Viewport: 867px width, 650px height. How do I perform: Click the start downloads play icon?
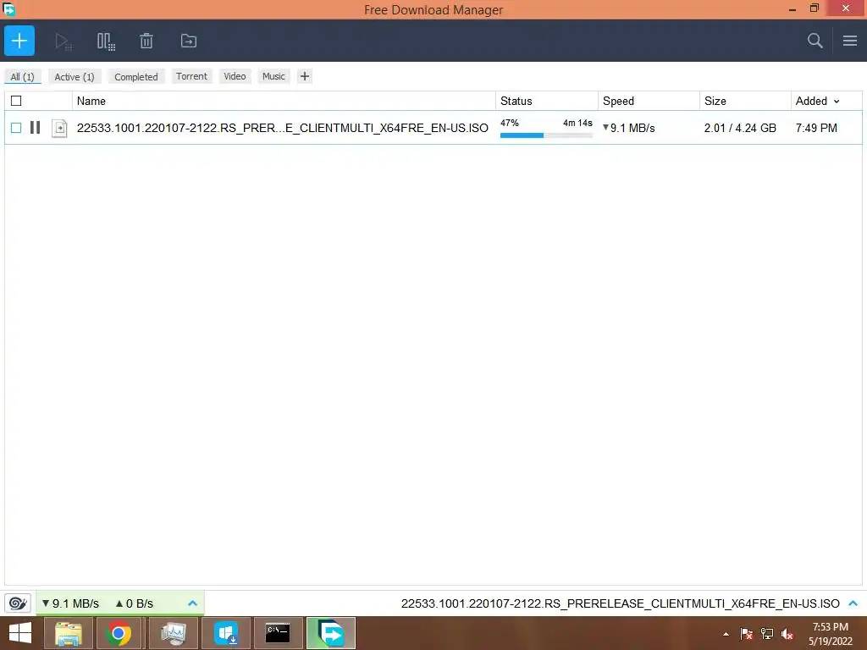pos(63,41)
